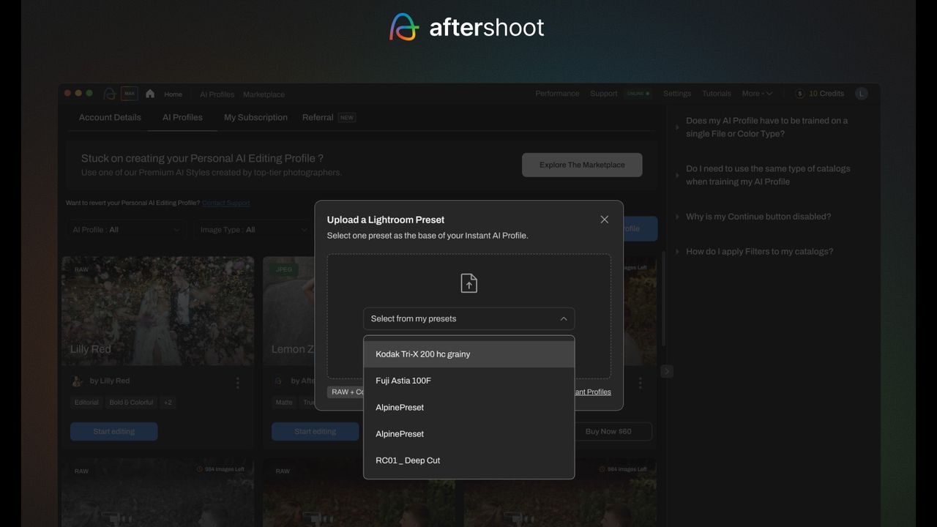Click the Aftershoot logo icon in toolbar
Screen dimensions: 937x527
click(109, 94)
